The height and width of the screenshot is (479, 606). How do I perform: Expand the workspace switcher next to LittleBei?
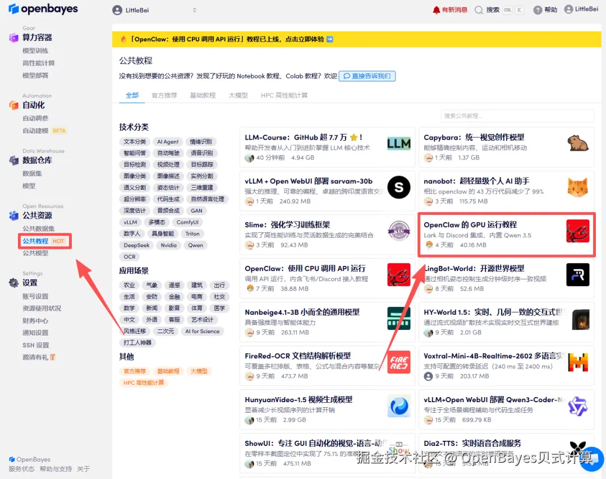(x=194, y=10)
